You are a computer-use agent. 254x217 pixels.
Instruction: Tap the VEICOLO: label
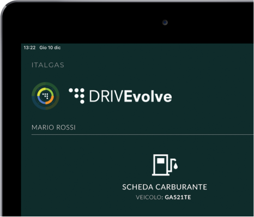(x=149, y=197)
